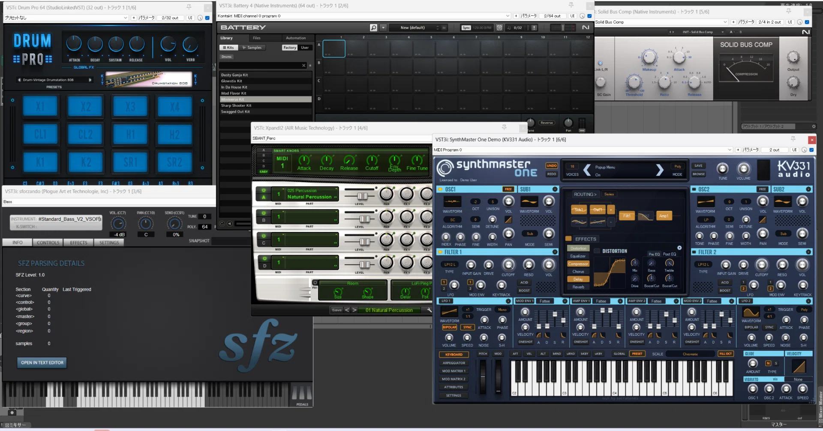Screen dimensions: 823x431
Task: Pin the Battery 4 plugin window
Action: [x=571, y=5]
